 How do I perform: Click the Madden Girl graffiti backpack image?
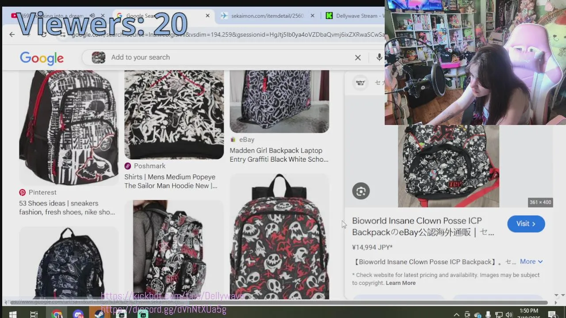279,101
